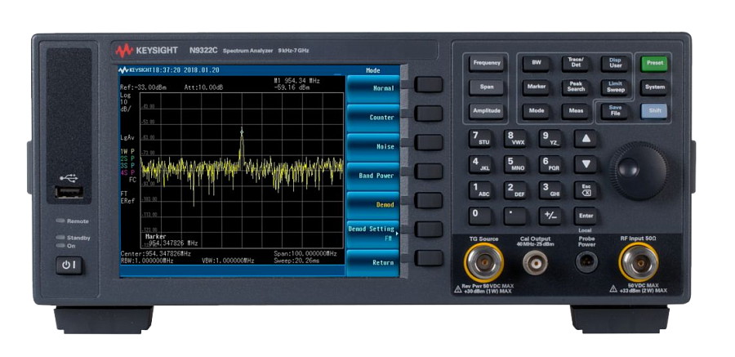The width and height of the screenshot is (735, 357).
Task: Click the Mode hard key
Action: [x=537, y=111]
